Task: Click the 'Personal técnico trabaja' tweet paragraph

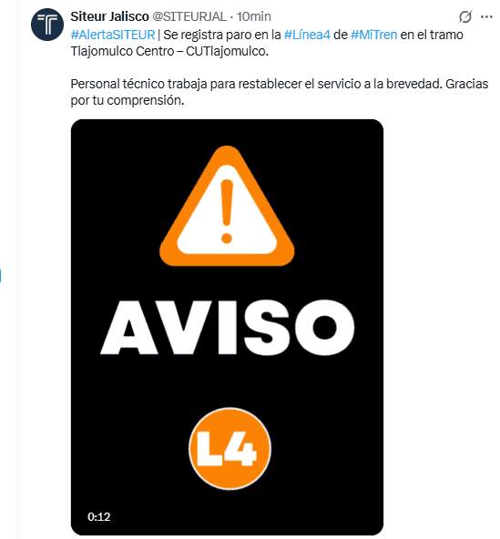Action: [280, 92]
